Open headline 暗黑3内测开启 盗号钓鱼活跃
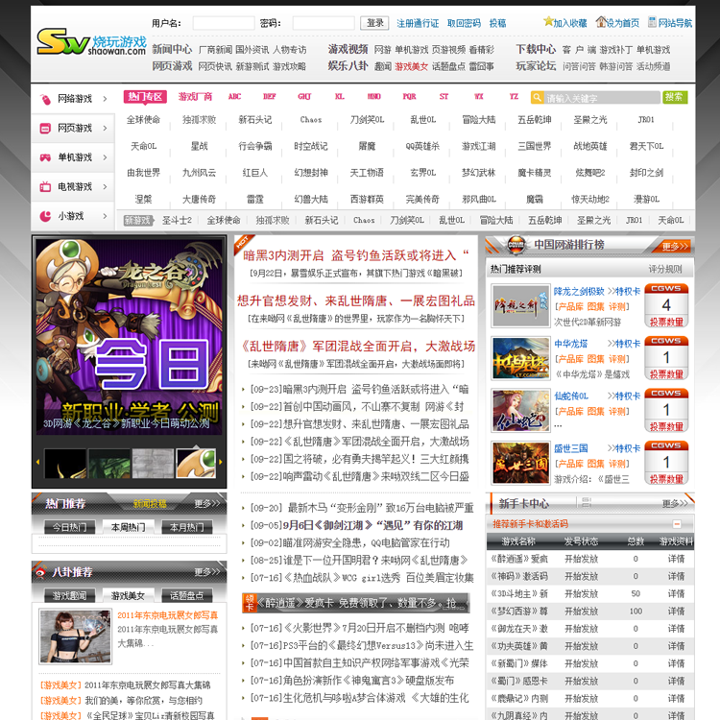This screenshot has width=720, height=720. pos(356,255)
